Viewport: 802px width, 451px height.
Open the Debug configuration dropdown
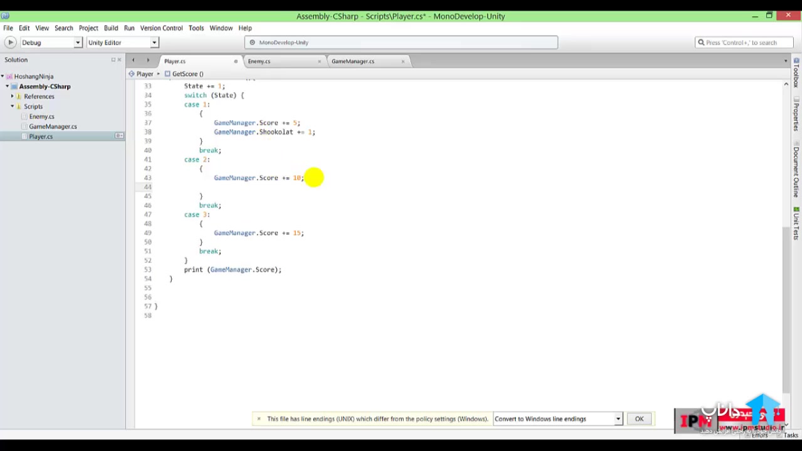[51, 43]
